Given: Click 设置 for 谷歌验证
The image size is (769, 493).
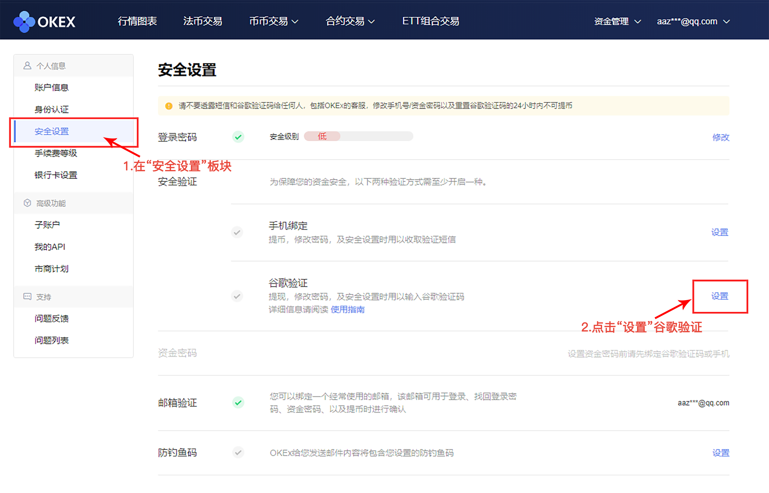Looking at the screenshot, I should (720, 296).
